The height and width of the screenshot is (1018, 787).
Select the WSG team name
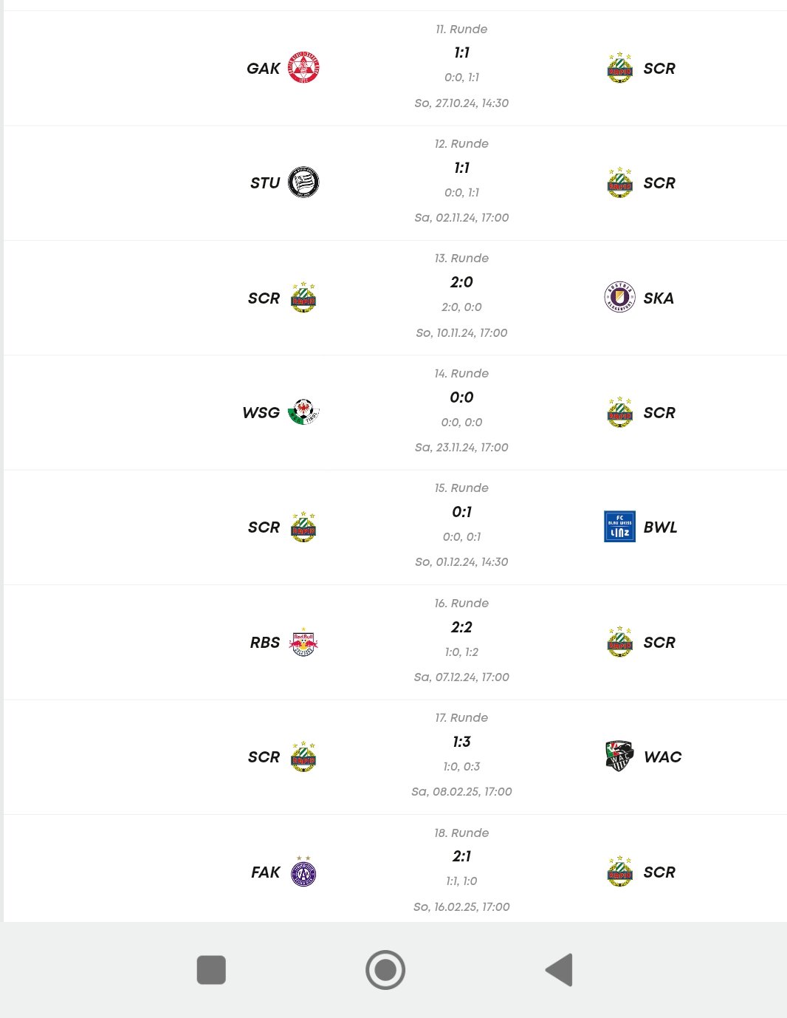[x=261, y=413]
